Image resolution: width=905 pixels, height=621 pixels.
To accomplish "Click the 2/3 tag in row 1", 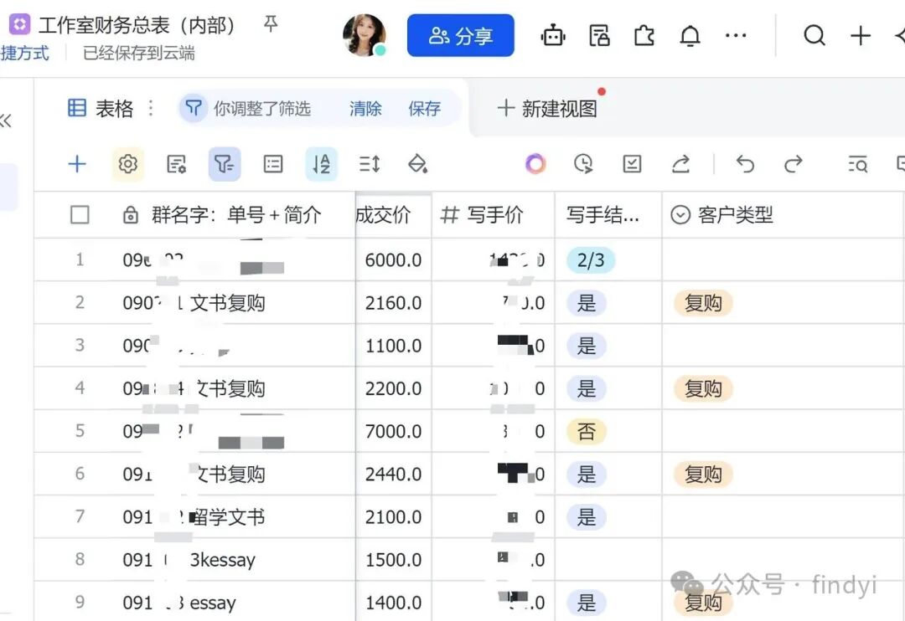I will click(591, 260).
